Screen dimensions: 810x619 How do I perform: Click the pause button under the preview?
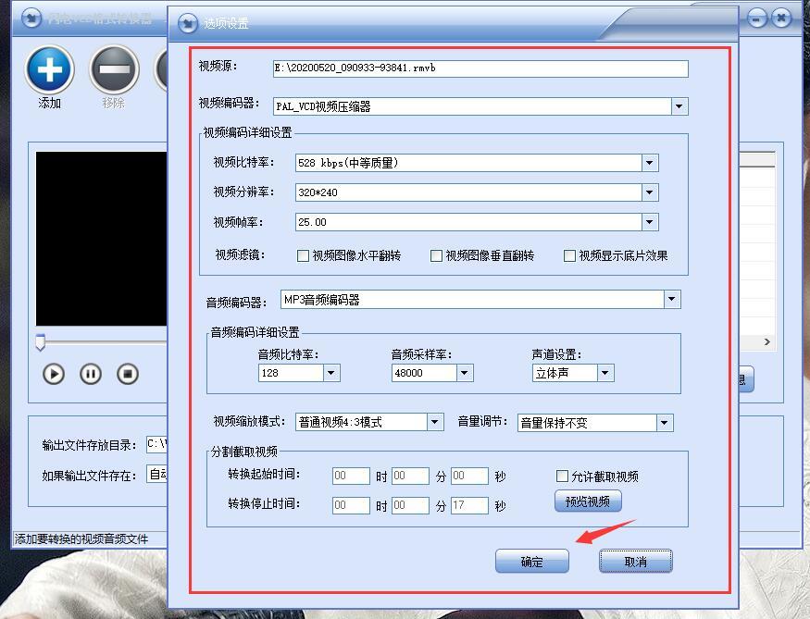click(x=91, y=374)
